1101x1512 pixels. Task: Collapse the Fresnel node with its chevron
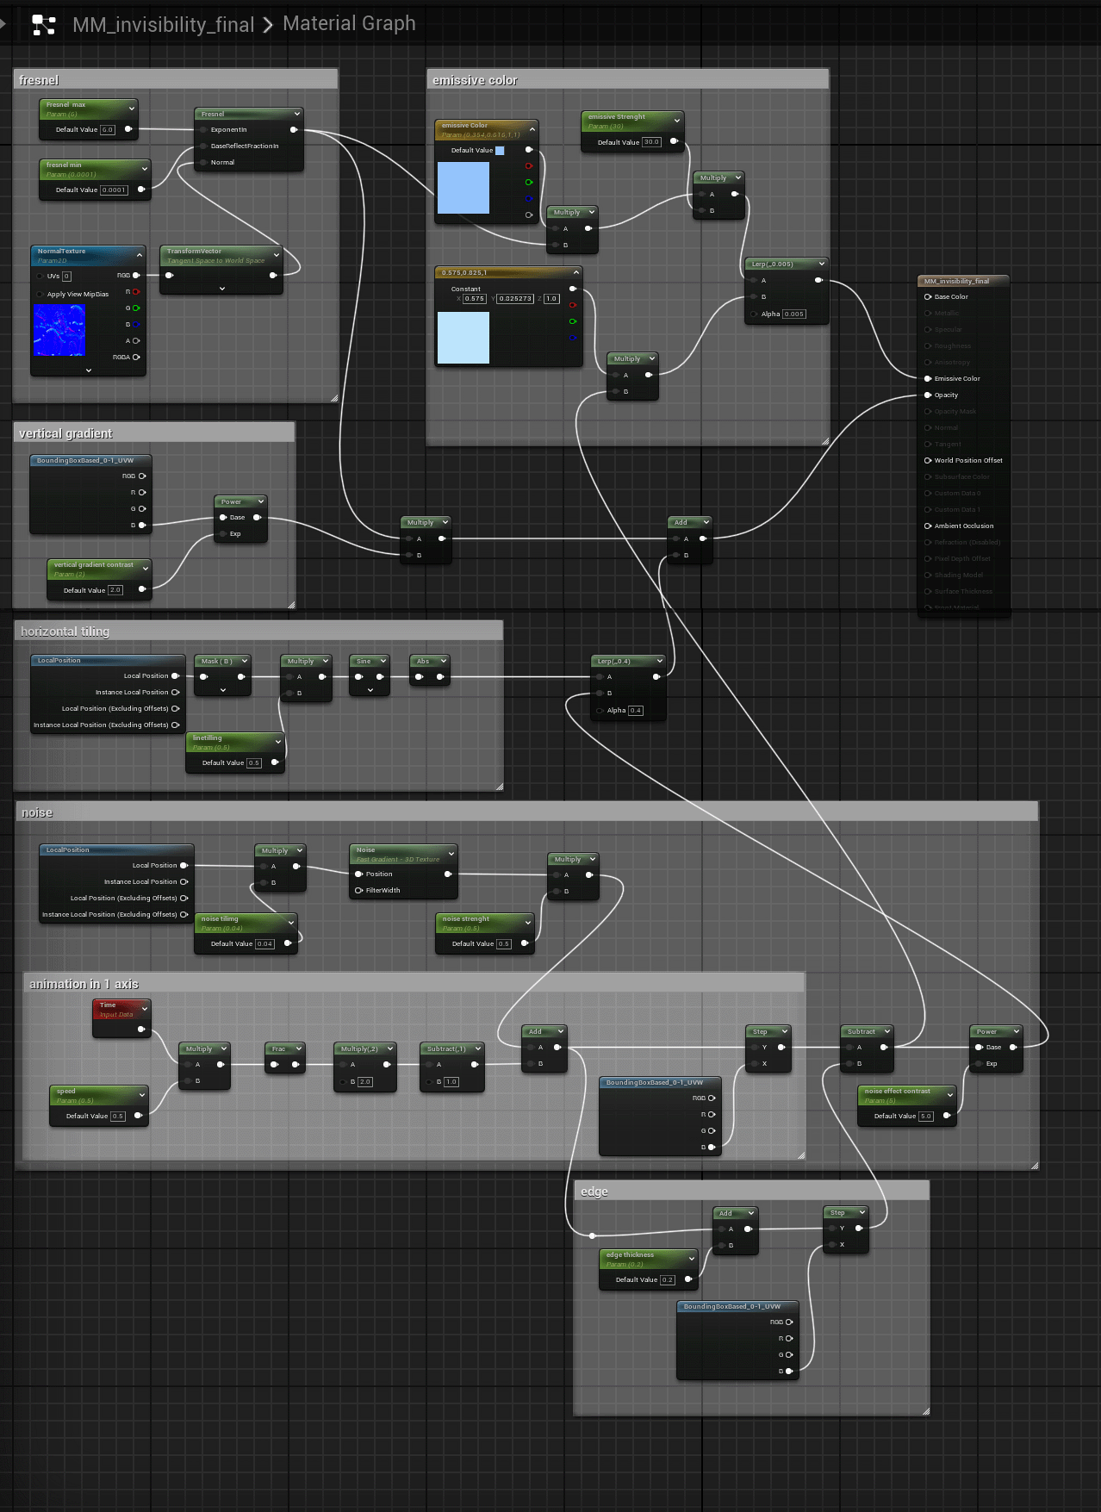tap(296, 114)
